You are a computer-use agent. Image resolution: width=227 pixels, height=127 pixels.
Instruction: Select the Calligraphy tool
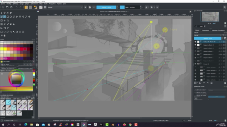click(x=11, y=13)
